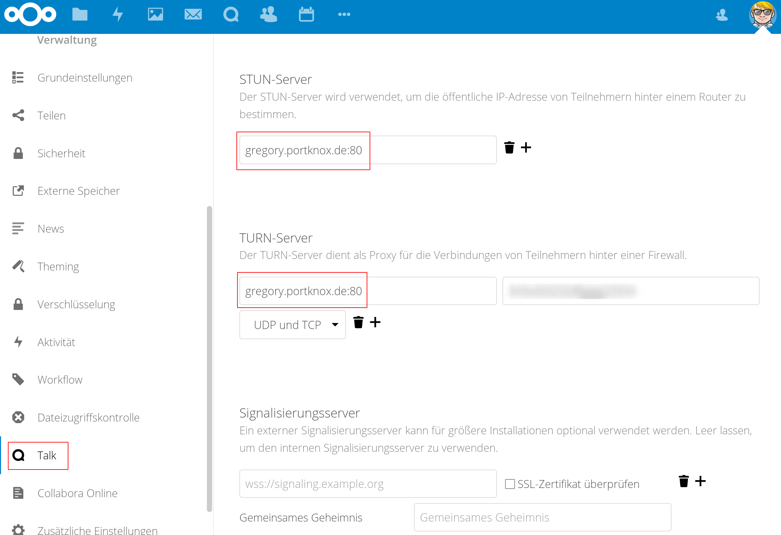This screenshot has height=535, width=781.
Task: Open the Activity lightning bolt icon
Action: click(x=118, y=14)
